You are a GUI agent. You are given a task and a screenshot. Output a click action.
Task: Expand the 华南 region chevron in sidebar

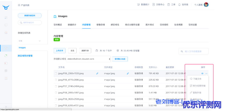[x=40, y=41]
